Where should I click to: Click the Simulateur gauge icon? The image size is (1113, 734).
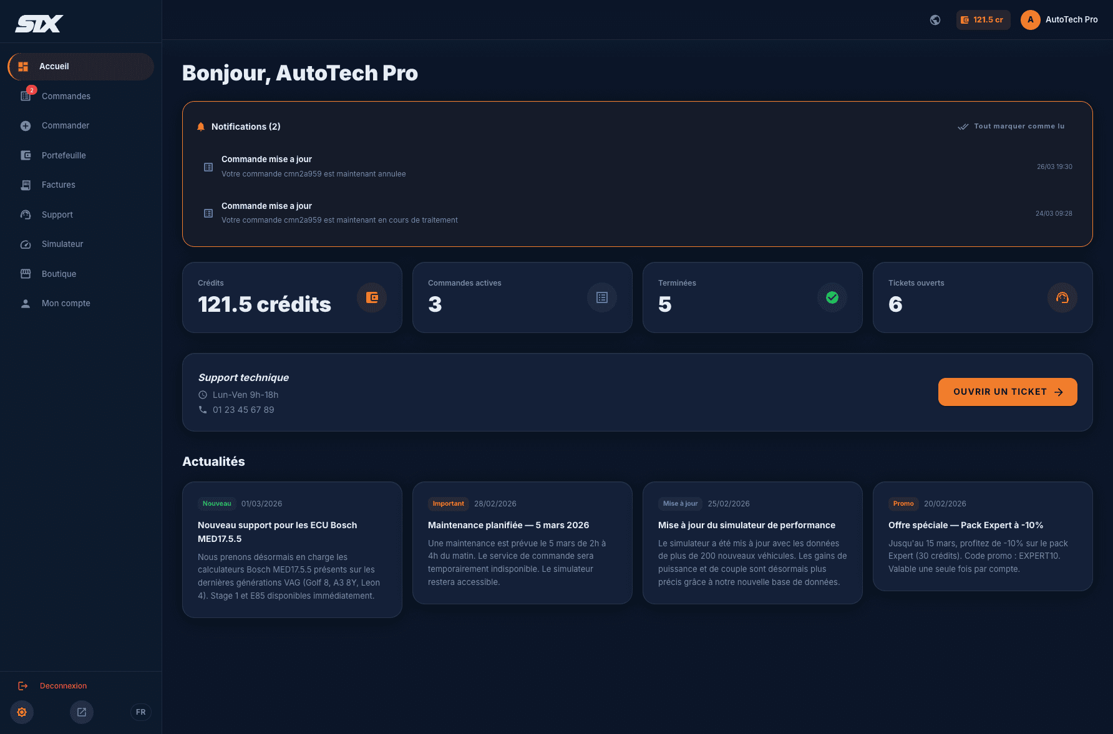pyautogui.click(x=26, y=244)
